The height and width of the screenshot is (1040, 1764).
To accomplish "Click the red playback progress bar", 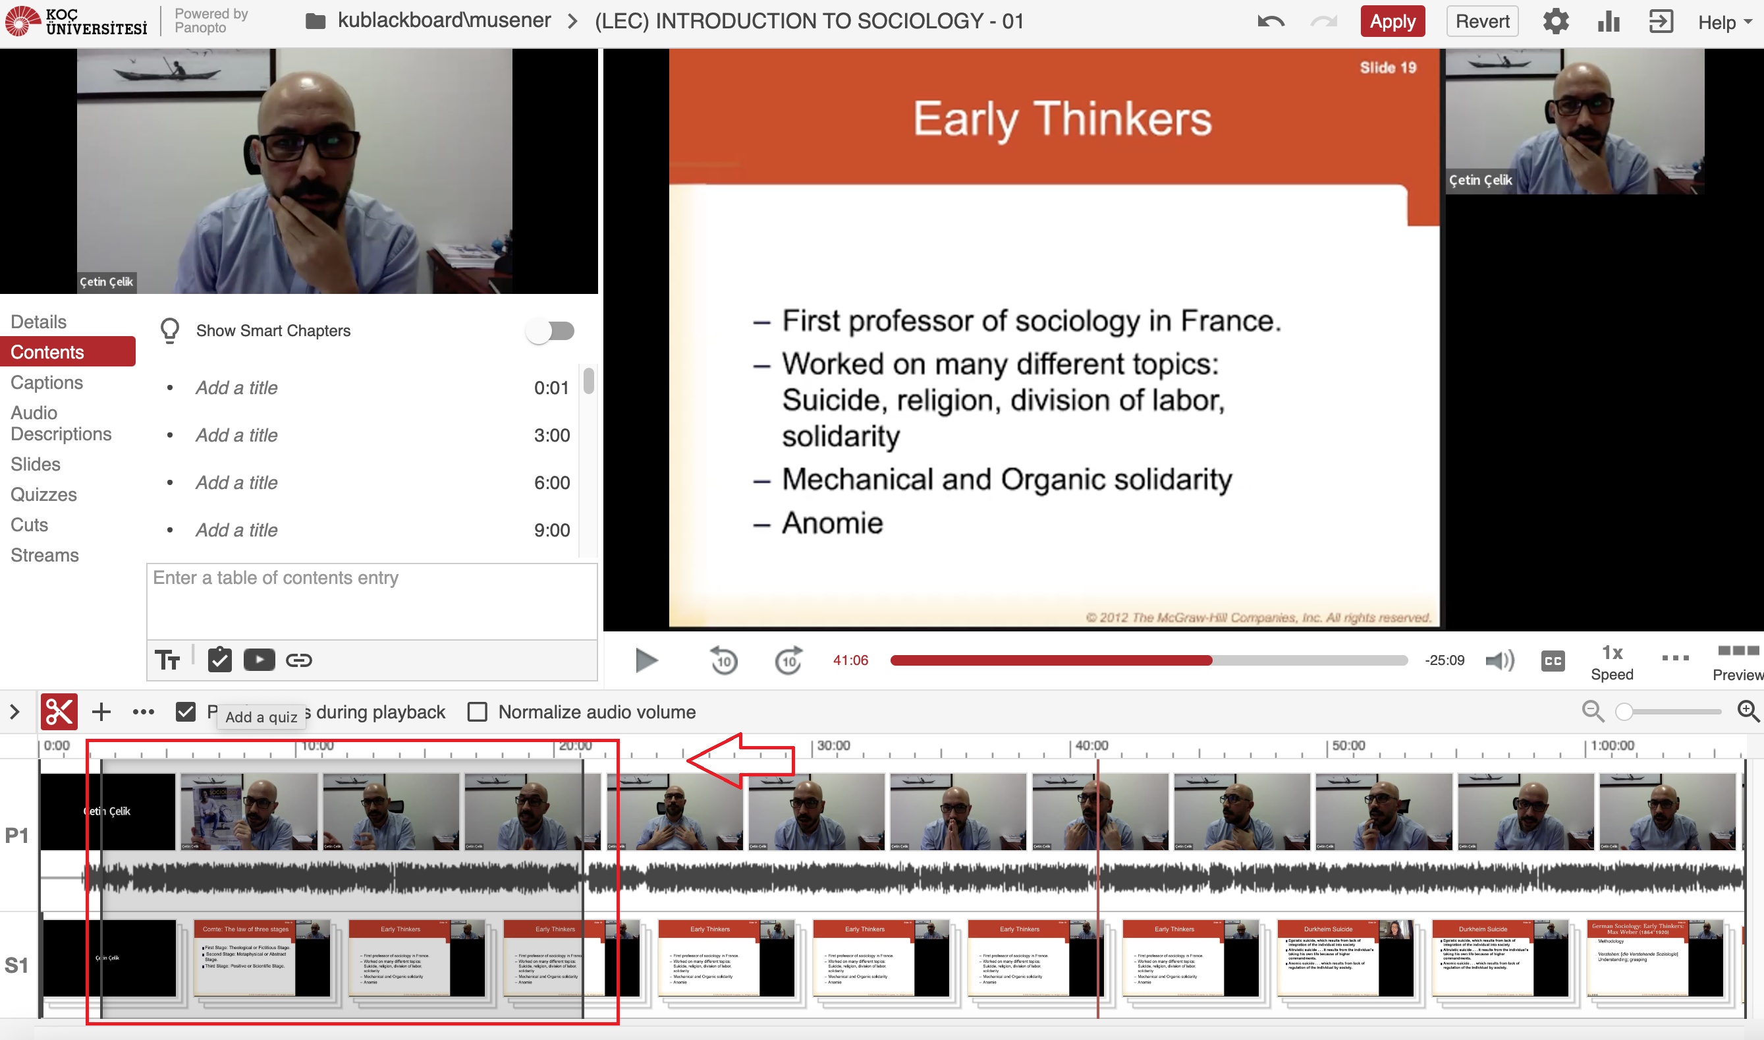I will [1051, 661].
